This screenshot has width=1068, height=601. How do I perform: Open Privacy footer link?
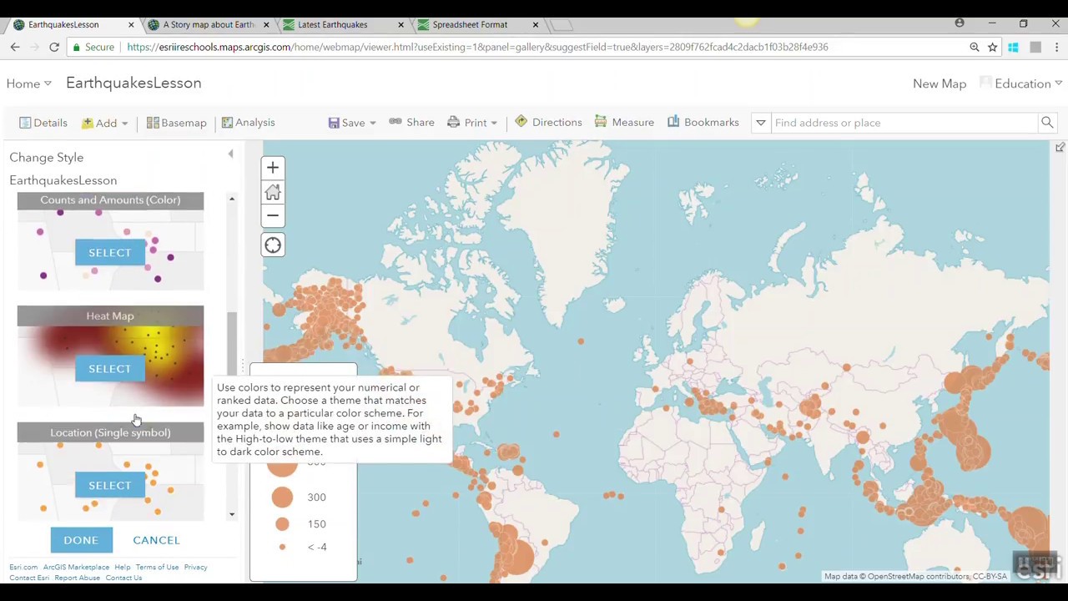tap(195, 568)
